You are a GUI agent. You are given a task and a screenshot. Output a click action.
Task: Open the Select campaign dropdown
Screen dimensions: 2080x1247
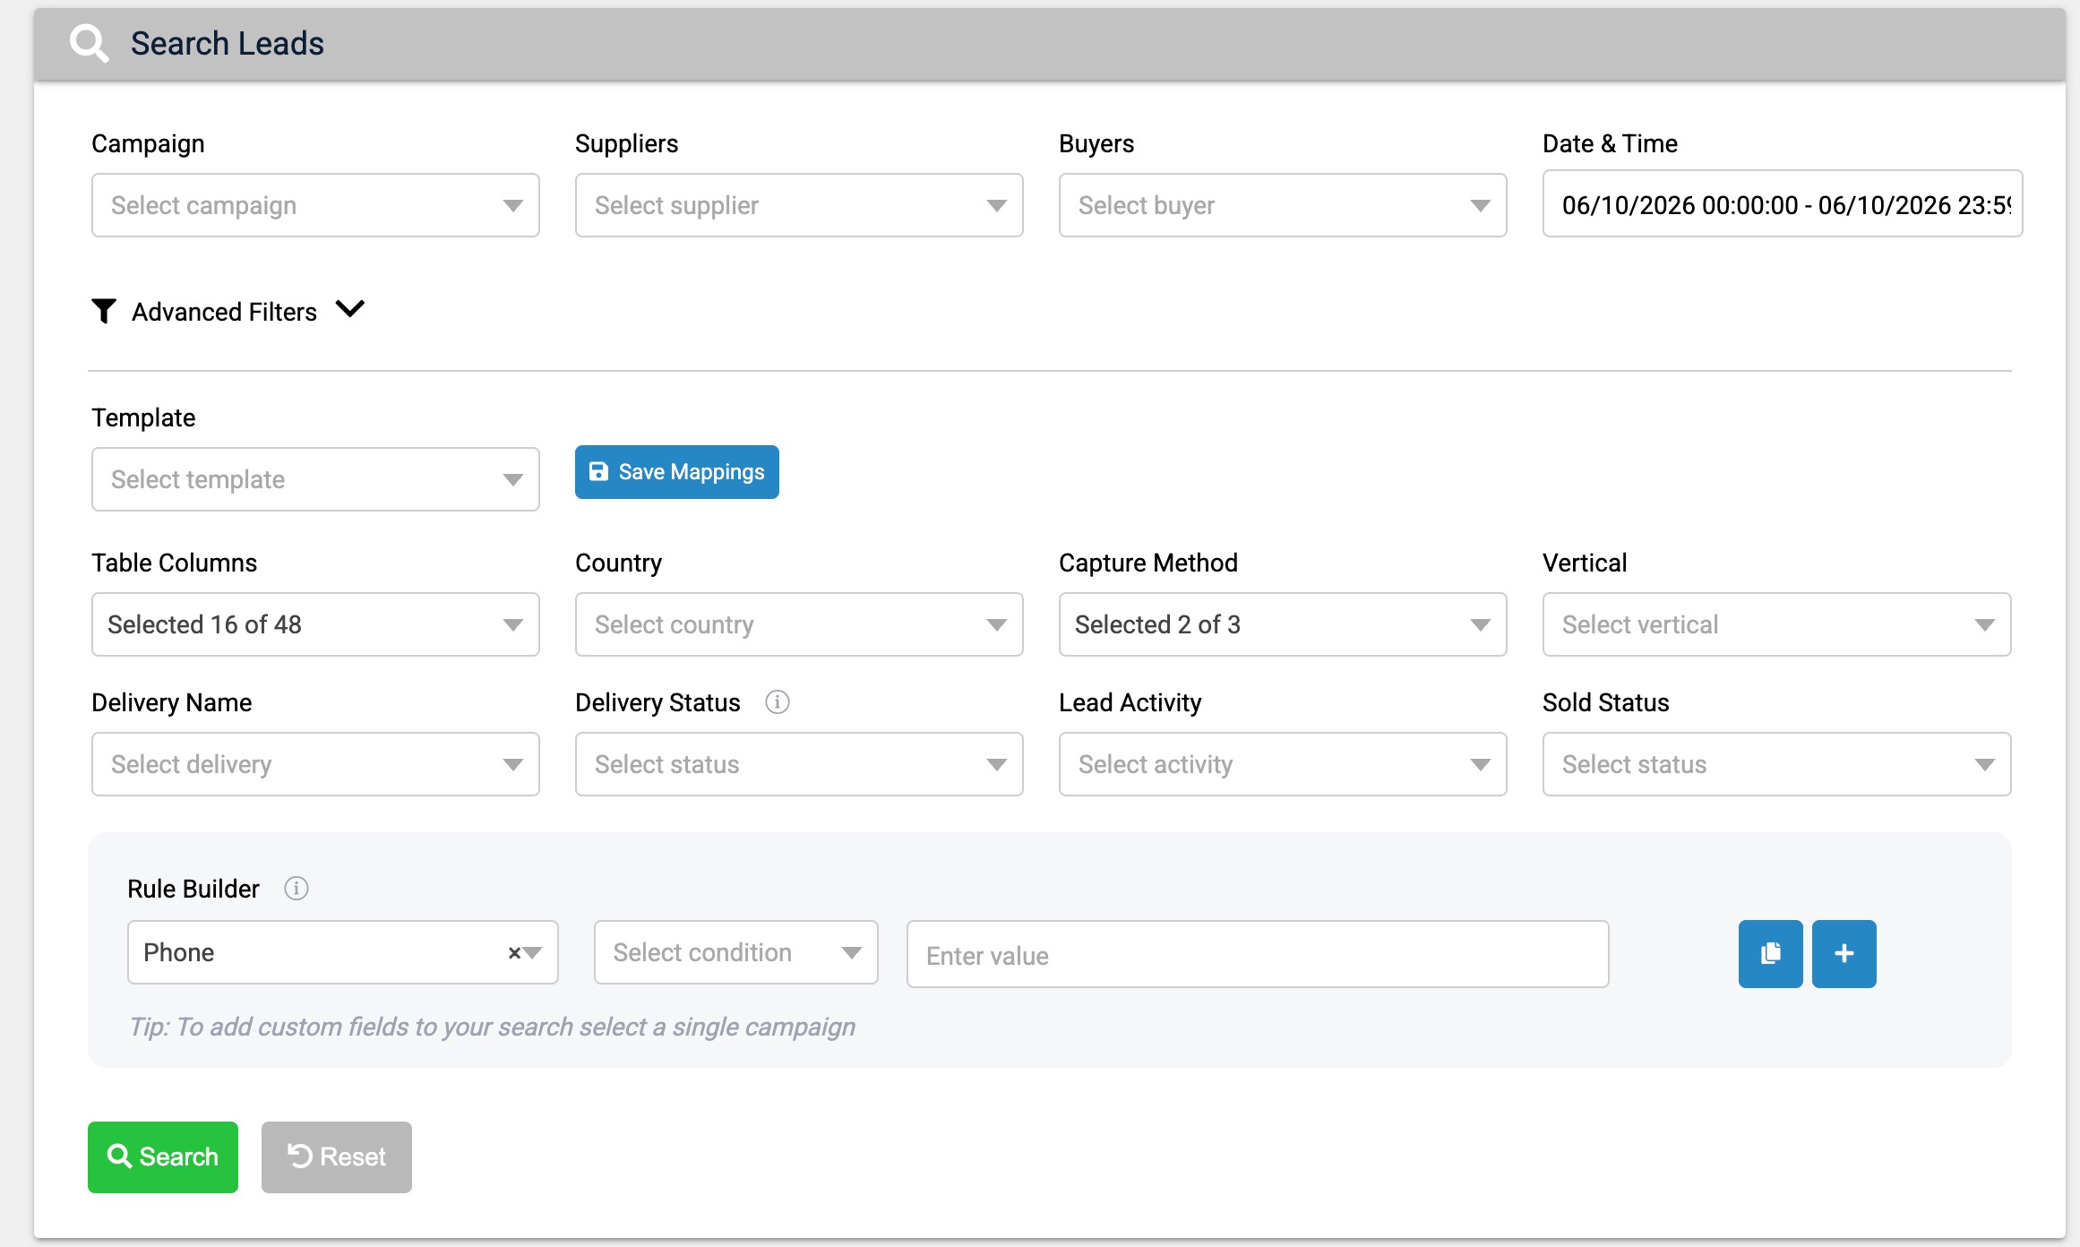click(315, 205)
